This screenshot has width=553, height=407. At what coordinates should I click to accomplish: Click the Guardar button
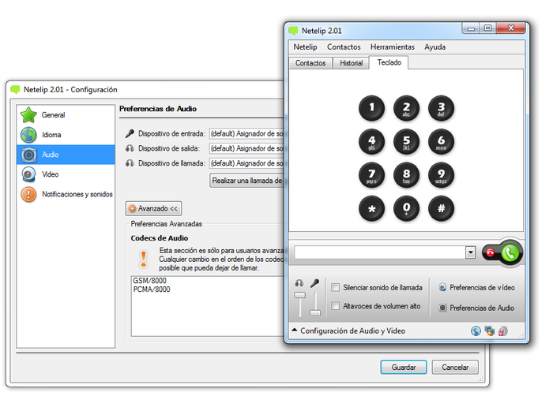[404, 368]
